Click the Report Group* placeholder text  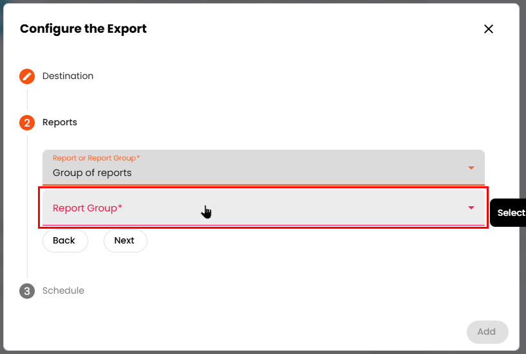[88, 208]
